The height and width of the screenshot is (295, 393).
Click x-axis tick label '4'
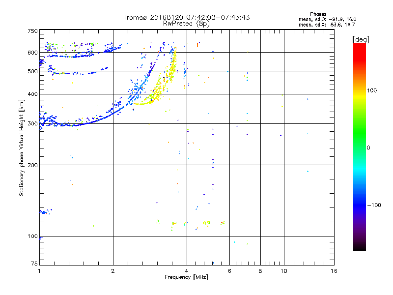[x=187, y=271]
